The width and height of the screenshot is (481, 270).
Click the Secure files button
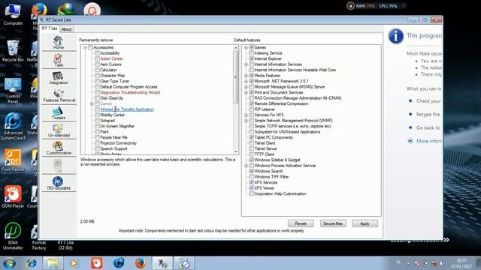point(333,223)
